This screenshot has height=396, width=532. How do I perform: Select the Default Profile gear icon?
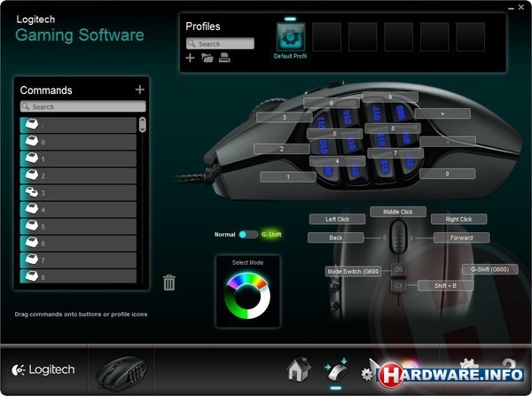[x=291, y=37]
